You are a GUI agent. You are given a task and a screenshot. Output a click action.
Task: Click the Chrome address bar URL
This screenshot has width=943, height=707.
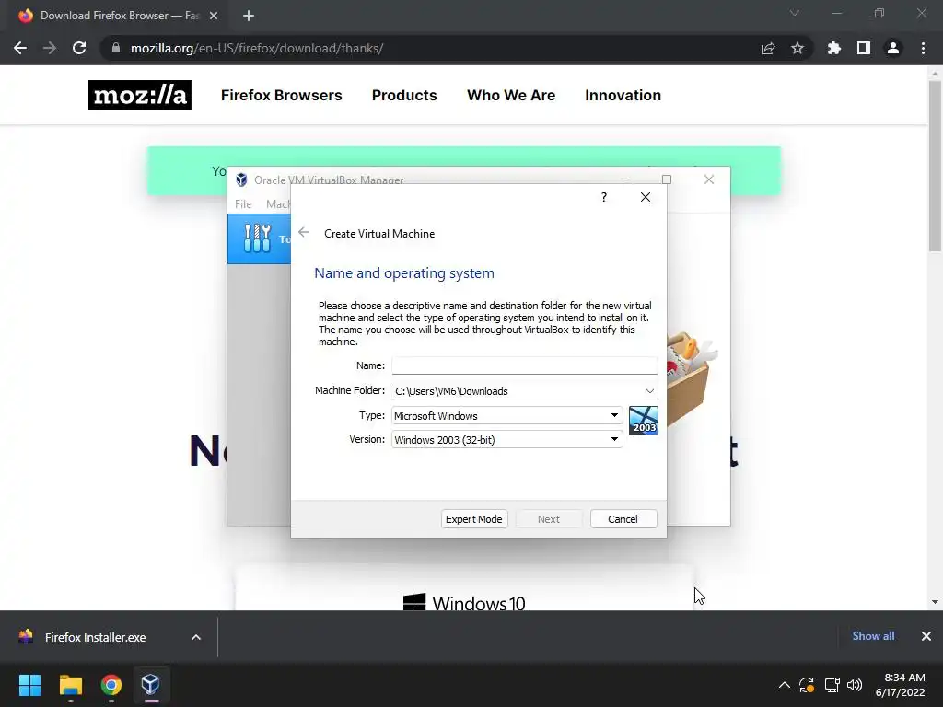257,48
